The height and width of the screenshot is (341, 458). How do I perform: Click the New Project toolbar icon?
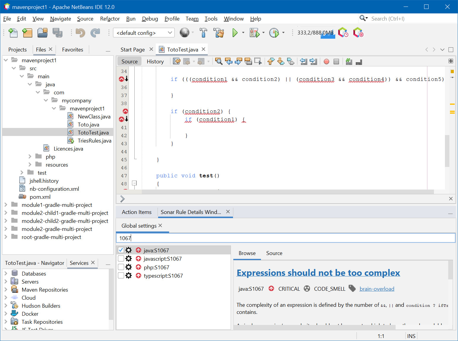tap(27, 33)
